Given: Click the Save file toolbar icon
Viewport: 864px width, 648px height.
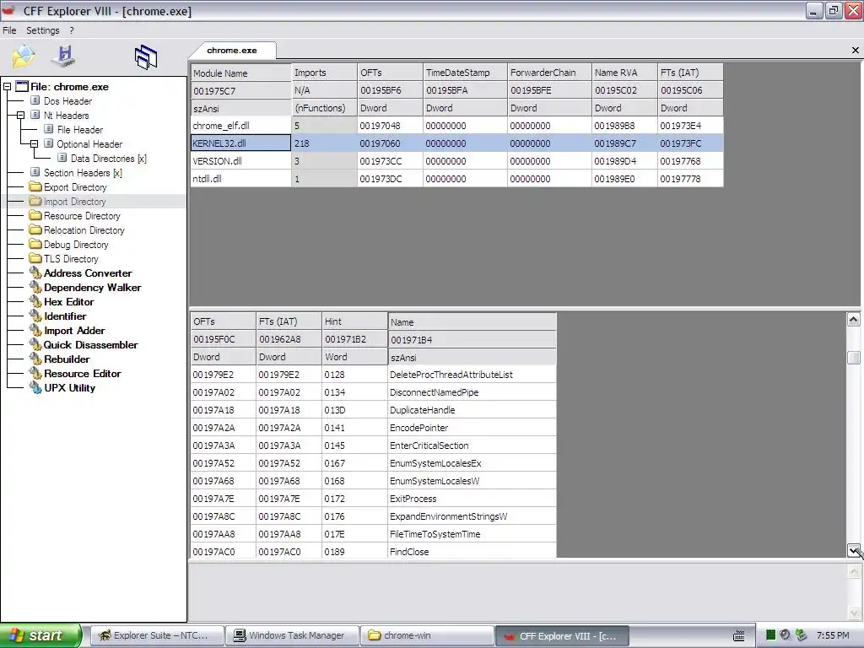Looking at the screenshot, I should coord(64,56).
